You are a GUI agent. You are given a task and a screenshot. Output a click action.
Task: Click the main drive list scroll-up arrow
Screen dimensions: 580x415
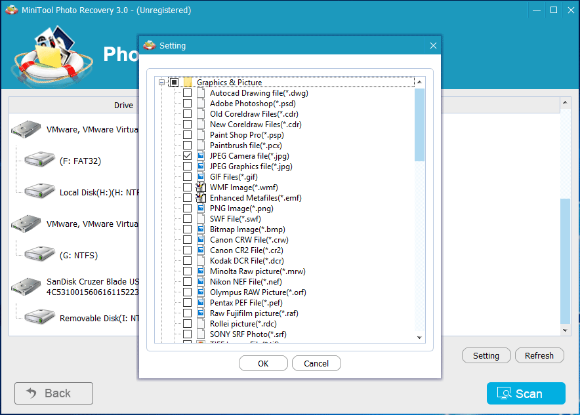[565, 102]
